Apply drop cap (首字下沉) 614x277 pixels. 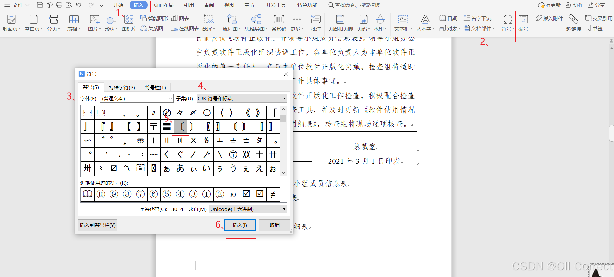(477, 18)
